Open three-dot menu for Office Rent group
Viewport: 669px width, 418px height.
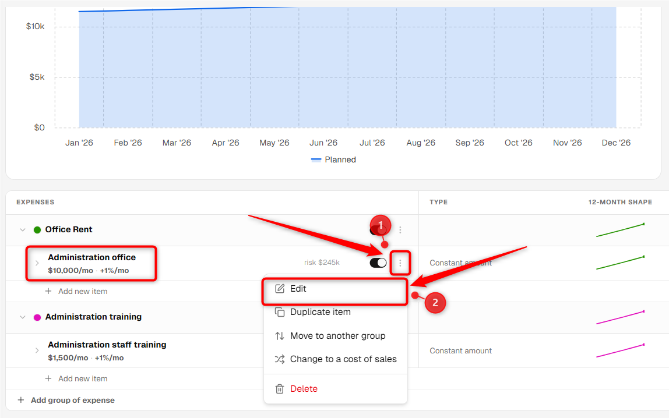[x=400, y=230]
